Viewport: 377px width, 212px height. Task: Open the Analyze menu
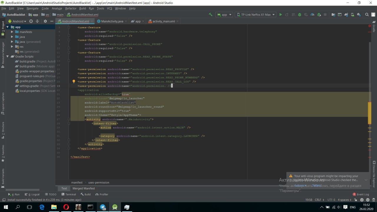pyautogui.click(x=57, y=9)
